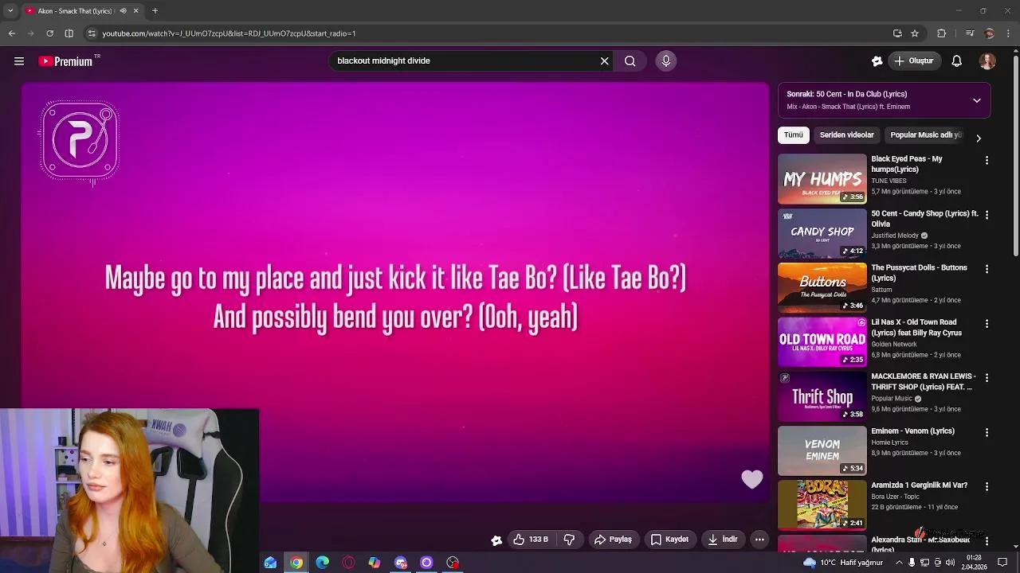1020x573 pixels.
Task: Open the notifications bell
Action: coord(957,61)
